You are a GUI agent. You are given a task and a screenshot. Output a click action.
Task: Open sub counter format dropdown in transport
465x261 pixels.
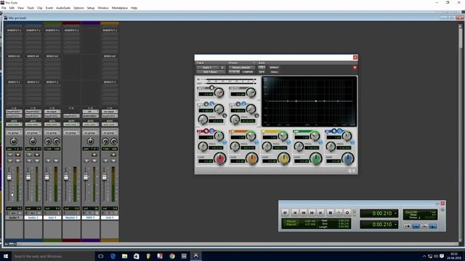click(395, 224)
